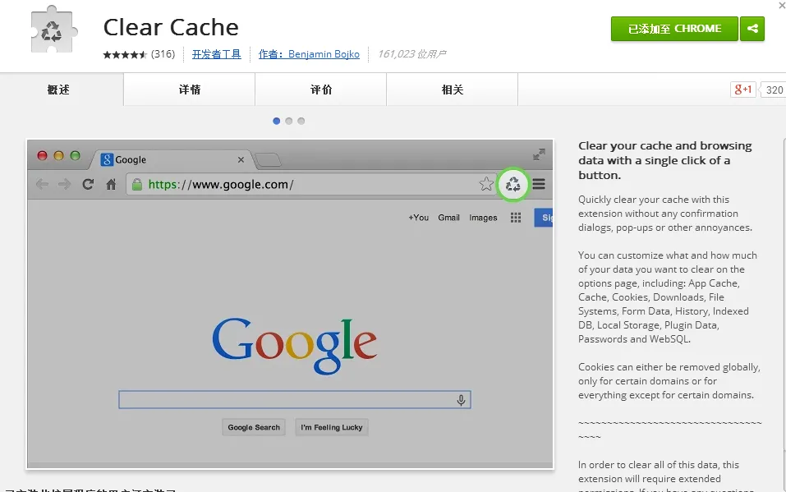This screenshot has width=786, height=492.
Task: Click the share button beside 已添加至 CHROME
Action: (752, 29)
